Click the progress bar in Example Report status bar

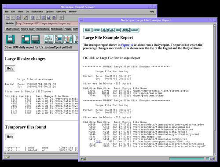click(187, 159)
